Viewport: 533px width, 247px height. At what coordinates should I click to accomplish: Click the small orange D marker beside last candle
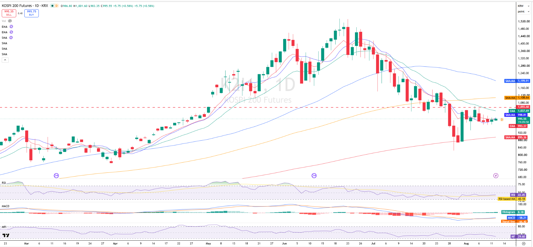(x=502, y=120)
